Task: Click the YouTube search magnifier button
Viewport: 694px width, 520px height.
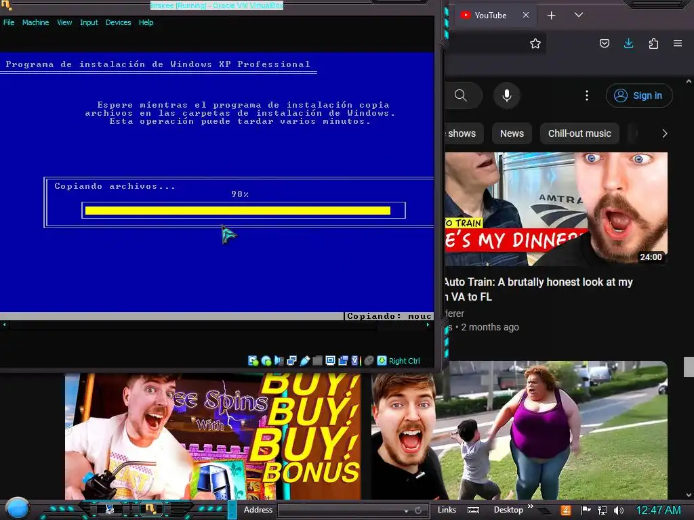Action: (461, 95)
